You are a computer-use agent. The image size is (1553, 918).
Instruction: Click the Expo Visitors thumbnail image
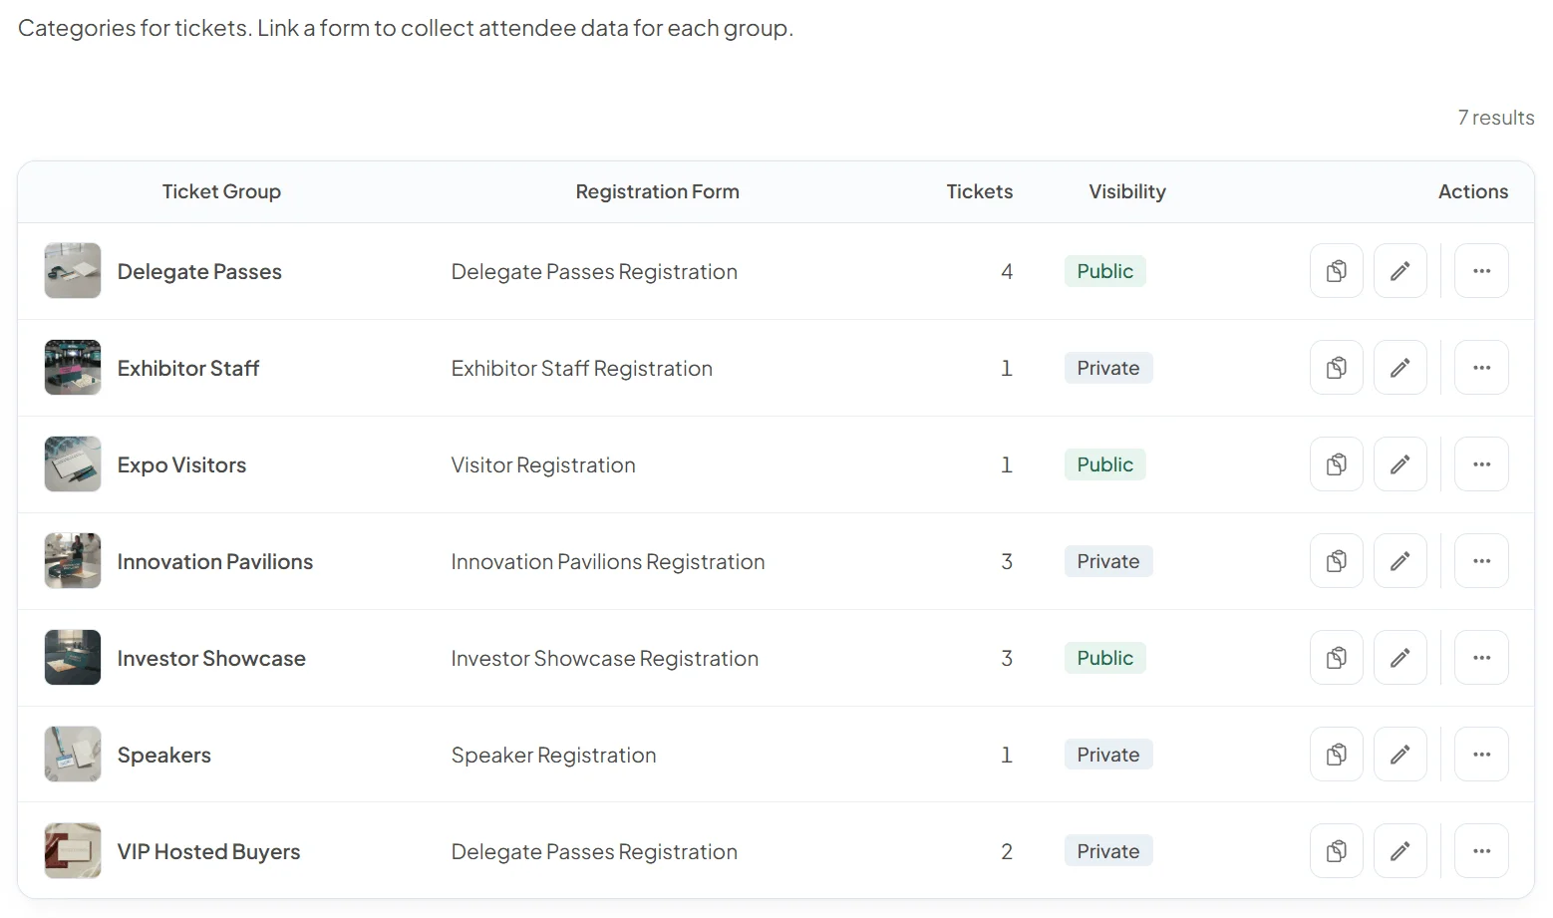(73, 464)
